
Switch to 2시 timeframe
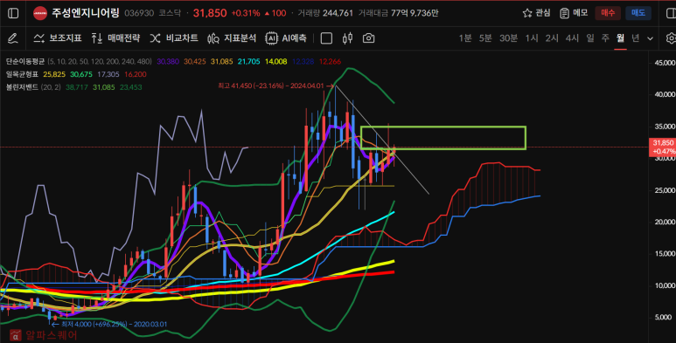pyautogui.click(x=552, y=38)
